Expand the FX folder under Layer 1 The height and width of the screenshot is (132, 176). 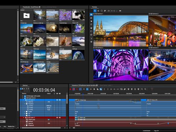point(25,114)
